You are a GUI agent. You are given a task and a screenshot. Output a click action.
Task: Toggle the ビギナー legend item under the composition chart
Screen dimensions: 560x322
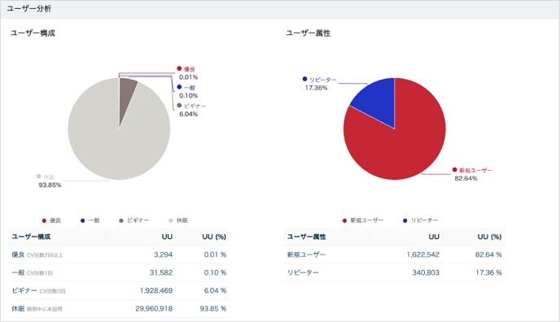134,220
